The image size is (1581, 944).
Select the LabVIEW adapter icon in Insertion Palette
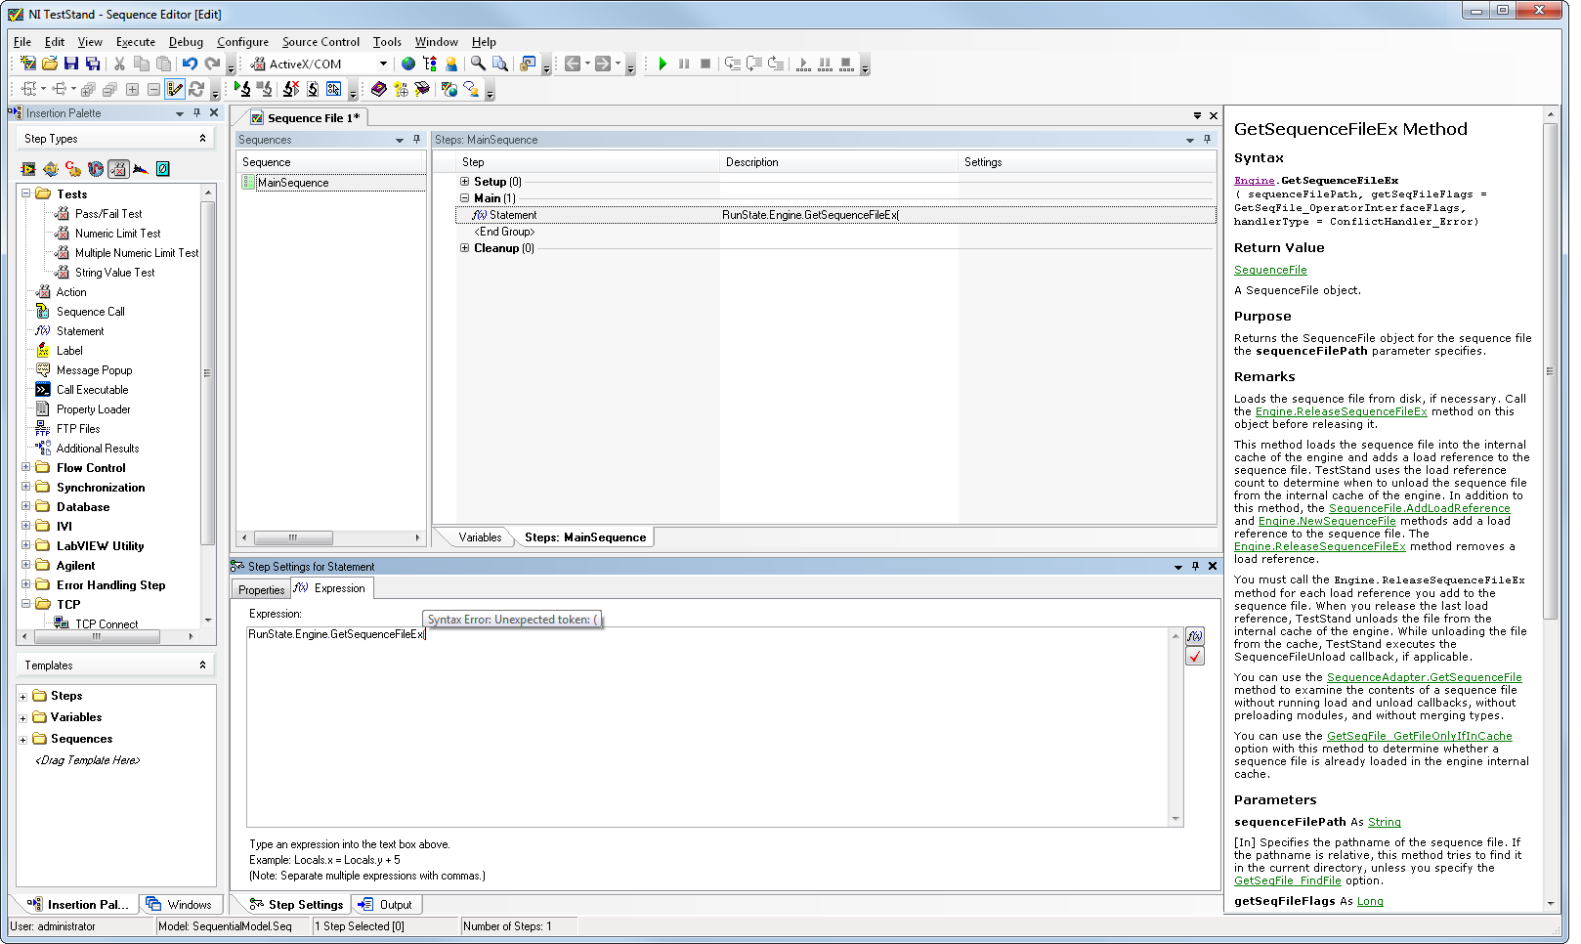pos(28,169)
